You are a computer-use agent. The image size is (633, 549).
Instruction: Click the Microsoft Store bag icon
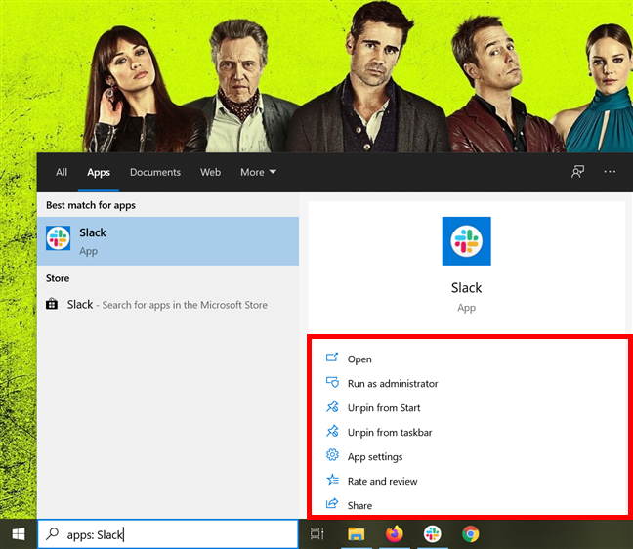(52, 304)
